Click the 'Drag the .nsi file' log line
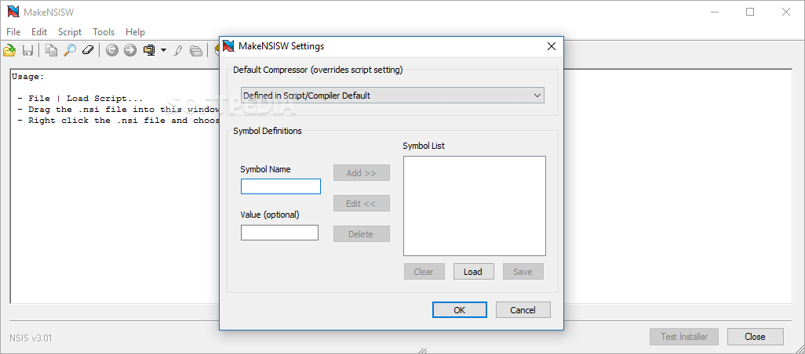The image size is (805, 354). pos(119,110)
